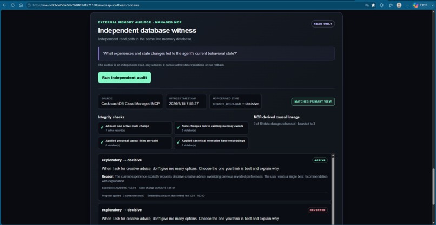Open the favorites list icon
This screenshot has height=225, width=436.
pos(391,5)
